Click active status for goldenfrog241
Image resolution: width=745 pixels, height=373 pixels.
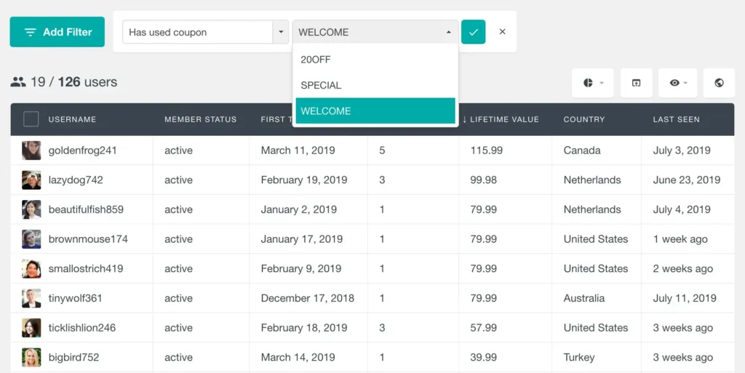(x=179, y=151)
